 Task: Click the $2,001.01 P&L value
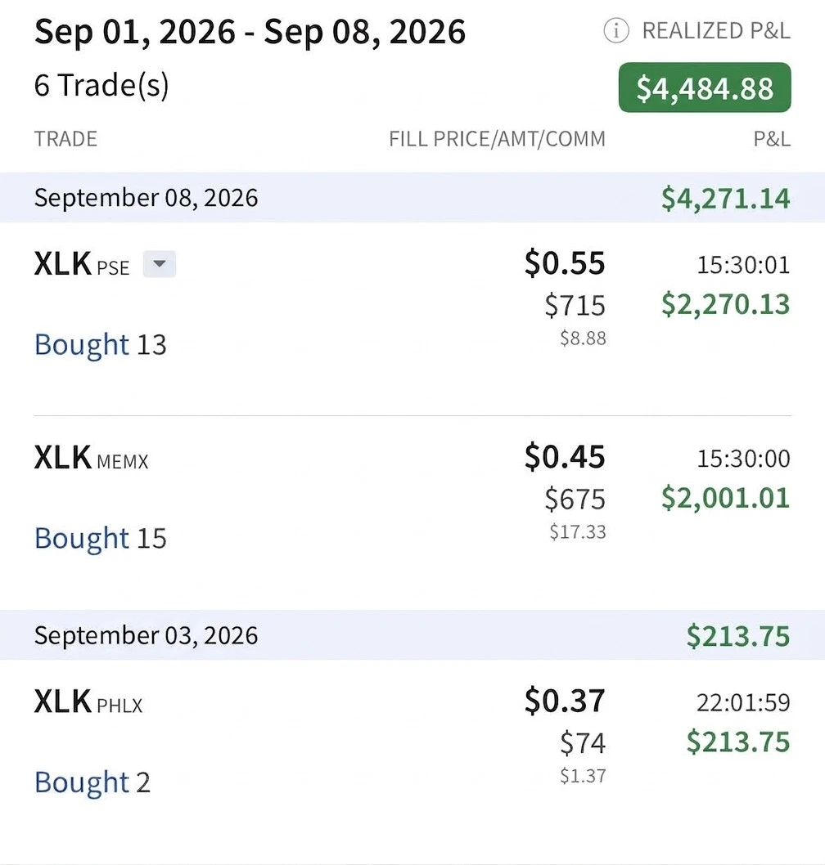click(x=726, y=498)
